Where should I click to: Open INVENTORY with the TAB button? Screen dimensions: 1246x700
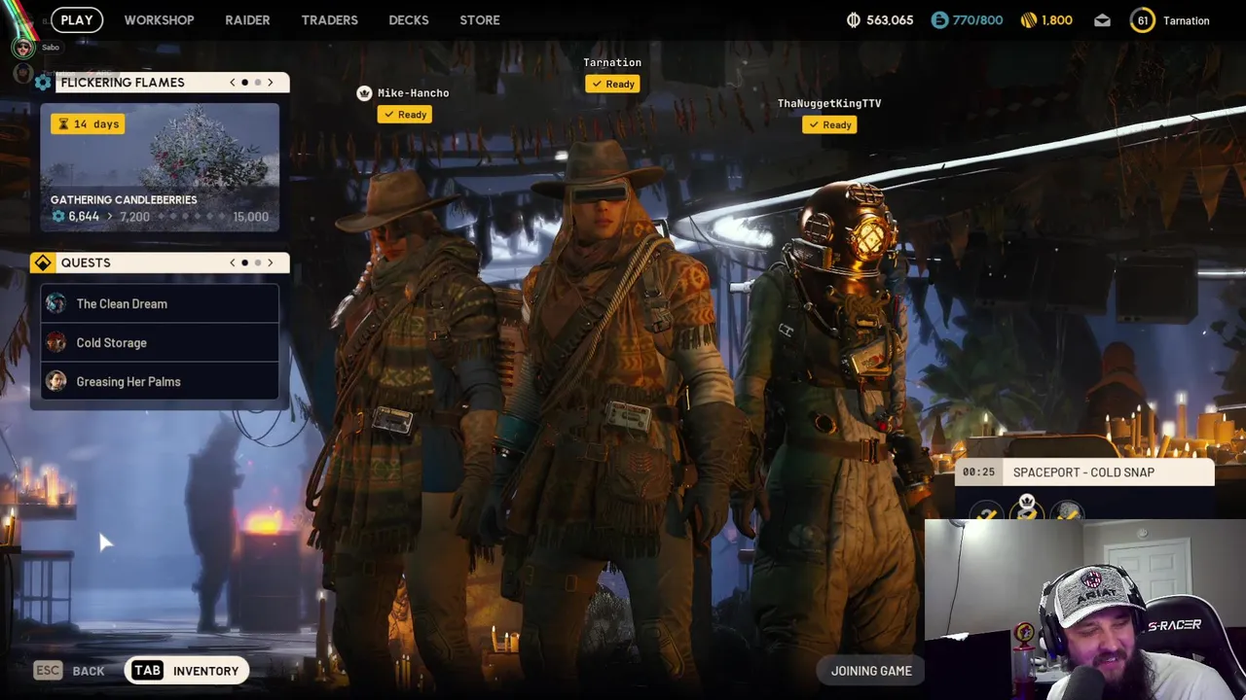pos(186,670)
